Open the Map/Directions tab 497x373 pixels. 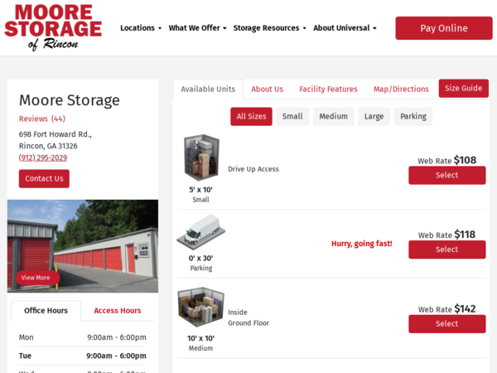click(x=401, y=90)
